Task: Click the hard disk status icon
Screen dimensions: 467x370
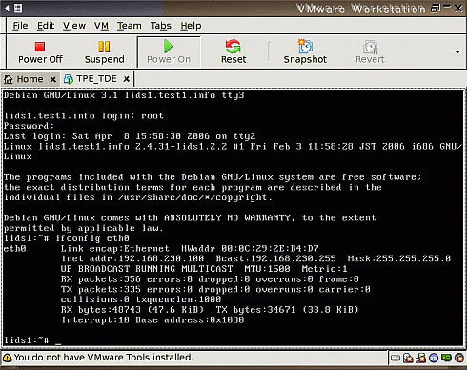Action: (x=395, y=359)
